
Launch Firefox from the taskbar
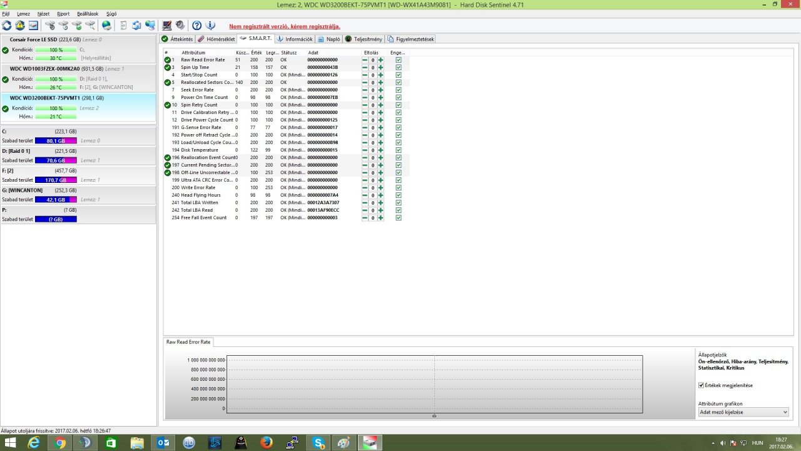pos(267,442)
